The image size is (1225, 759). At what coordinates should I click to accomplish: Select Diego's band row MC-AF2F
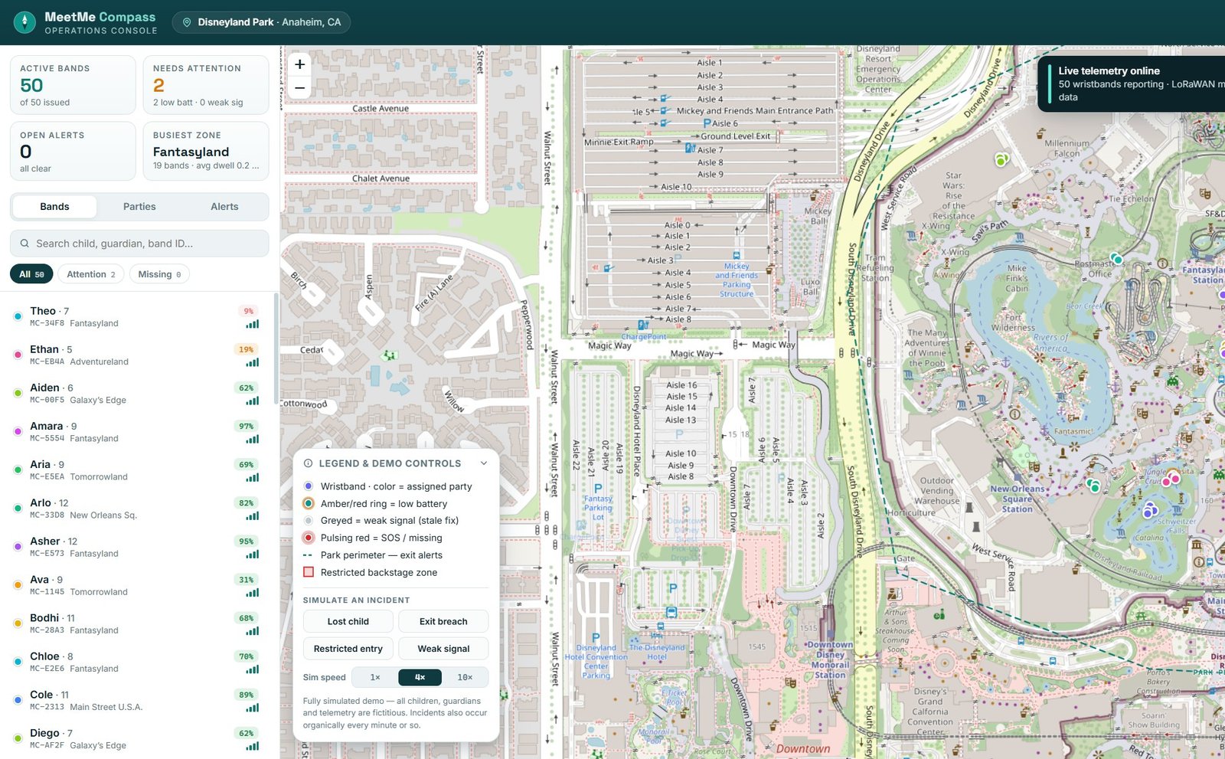point(137,738)
